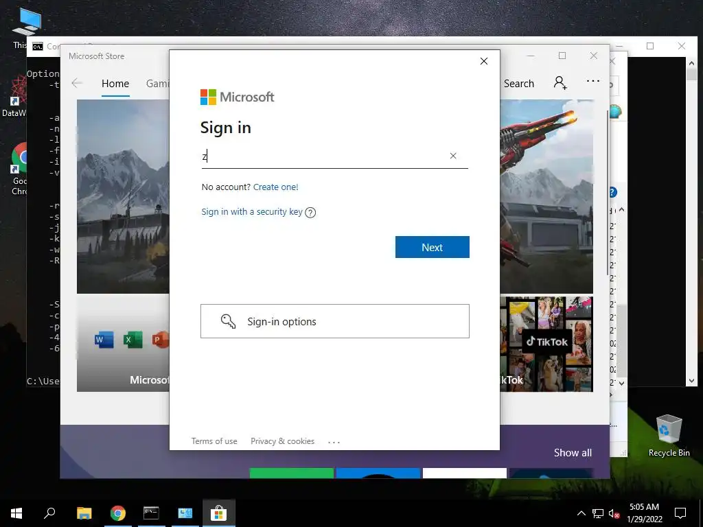This screenshot has width=703, height=527.
Task: Choose Sign in with a security key
Action: pos(252,211)
